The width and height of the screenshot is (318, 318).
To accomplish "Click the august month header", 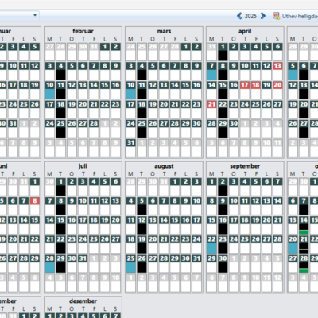I will (164, 166).
